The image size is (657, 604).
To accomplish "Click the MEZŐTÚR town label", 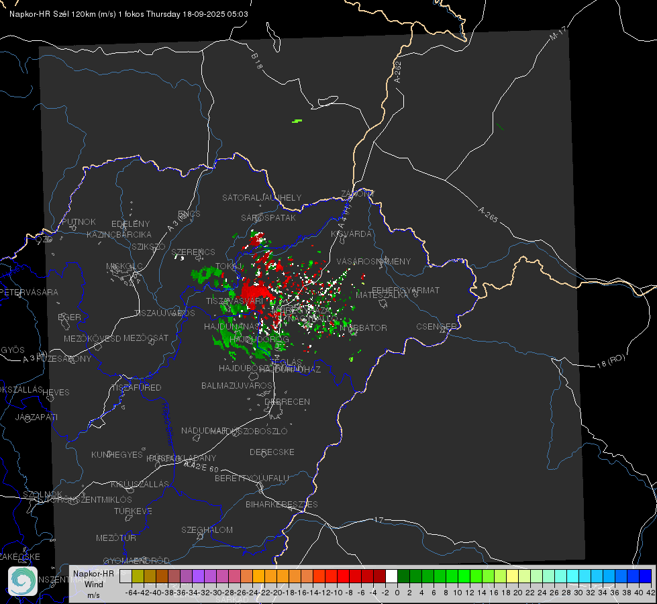I will click(x=116, y=538).
